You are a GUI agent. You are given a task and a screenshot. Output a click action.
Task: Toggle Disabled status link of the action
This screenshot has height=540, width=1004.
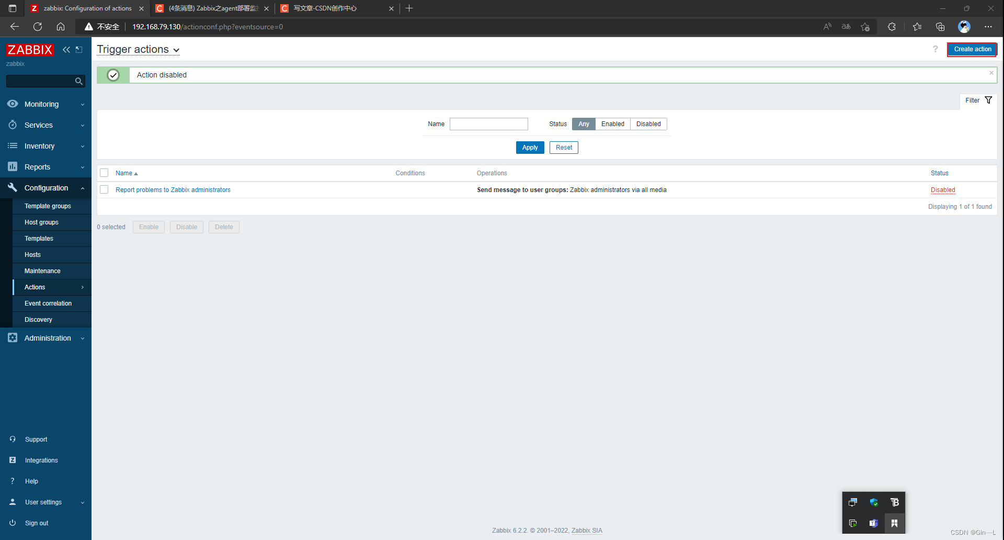[x=943, y=190]
